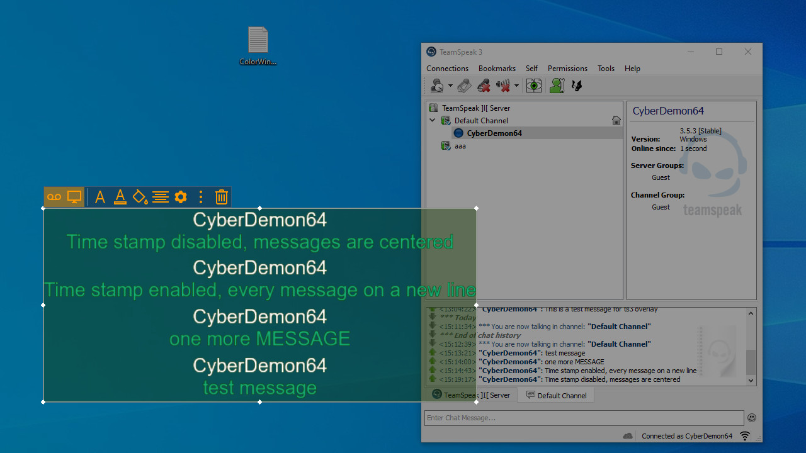Viewport: 806px width, 453px height.
Task: Open the emoticon smiley picker button
Action: click(x=752, y=418)
